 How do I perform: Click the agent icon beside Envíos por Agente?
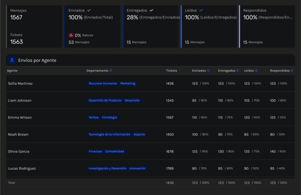pos(12,60)
